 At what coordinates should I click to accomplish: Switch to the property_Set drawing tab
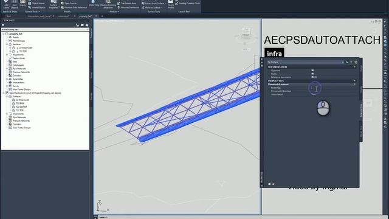(86, 16)
